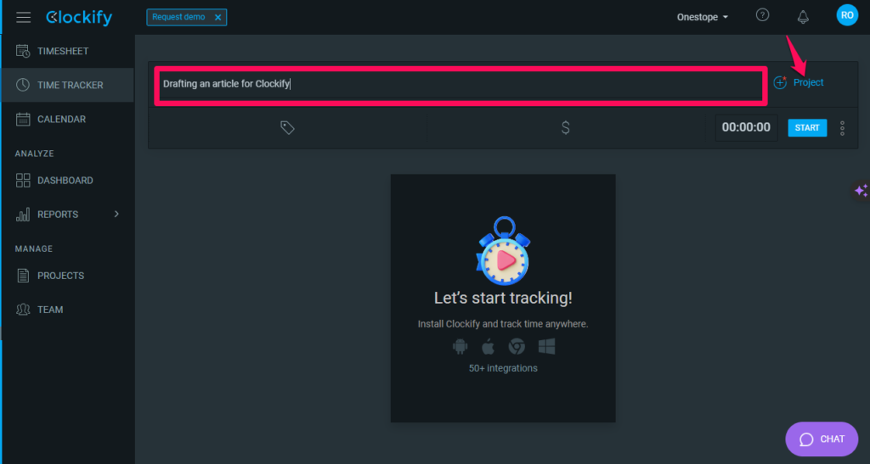Click the Project link
The height and width of the screenshot is (464, 870).
(x=809, y=82)
